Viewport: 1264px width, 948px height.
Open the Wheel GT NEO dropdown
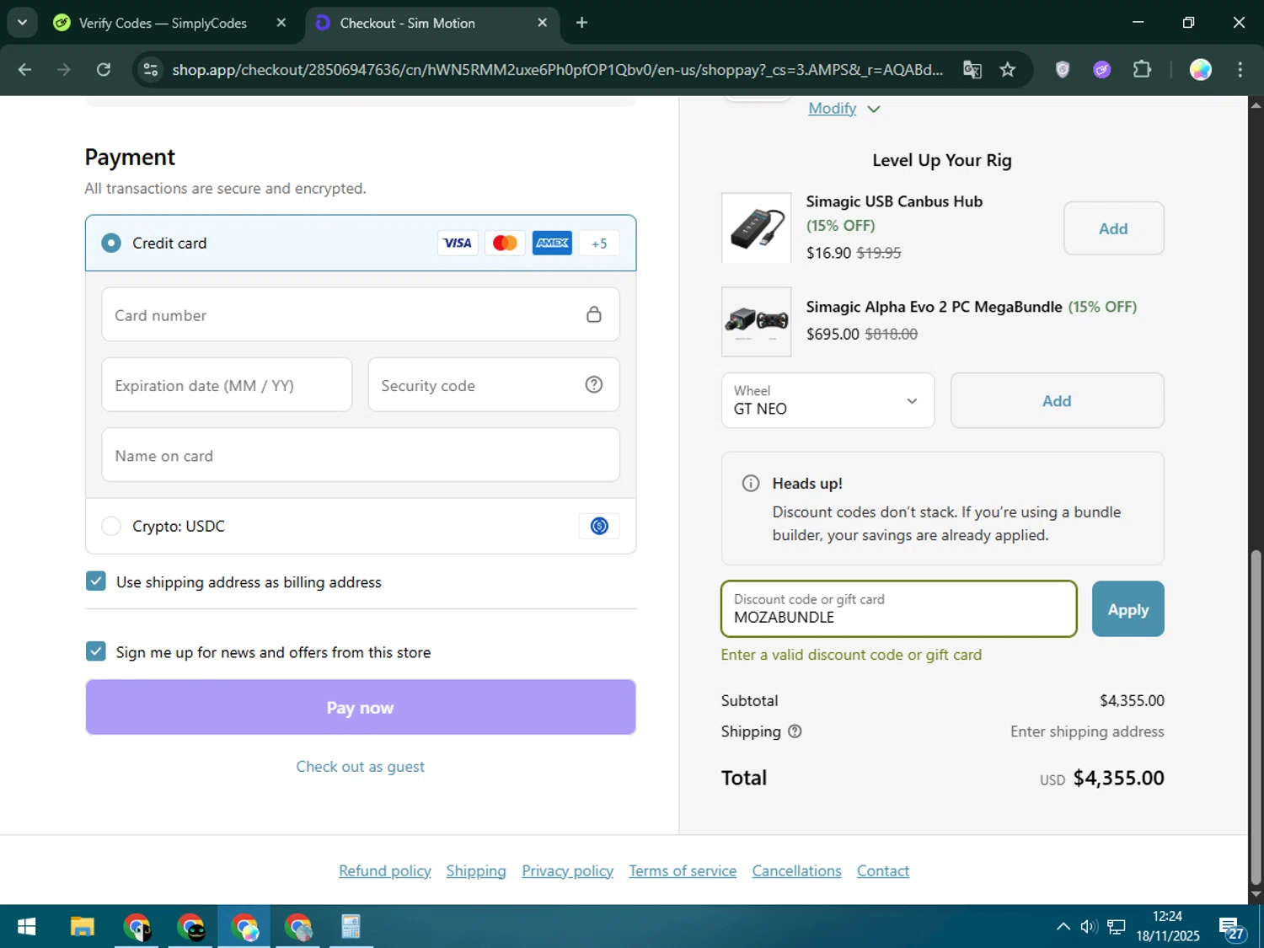828,400
